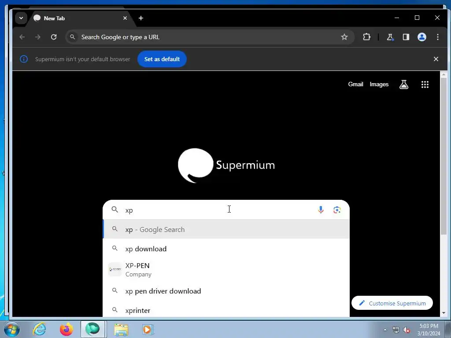The image size is (451, 338).
Task: Click the scrollbar down arrow
Action: (444, 313)
